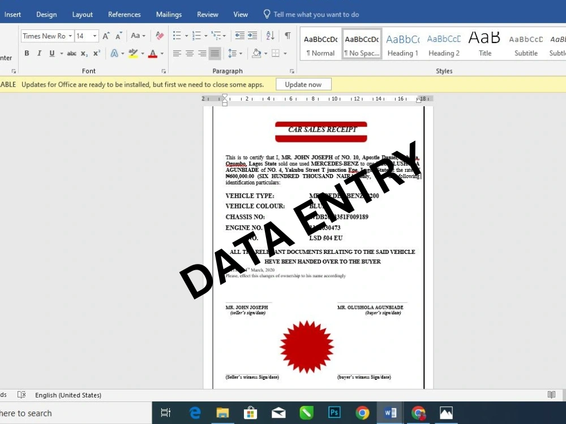
Task: Click Shading paint bucket icon
Action: [x=256, y=53]
